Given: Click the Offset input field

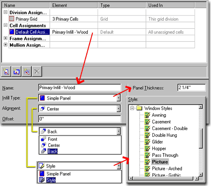Looking at the screenshot, I should click(80, 119).
